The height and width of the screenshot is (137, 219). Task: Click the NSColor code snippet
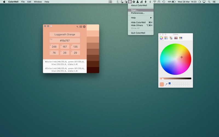(x=65, y=63)
